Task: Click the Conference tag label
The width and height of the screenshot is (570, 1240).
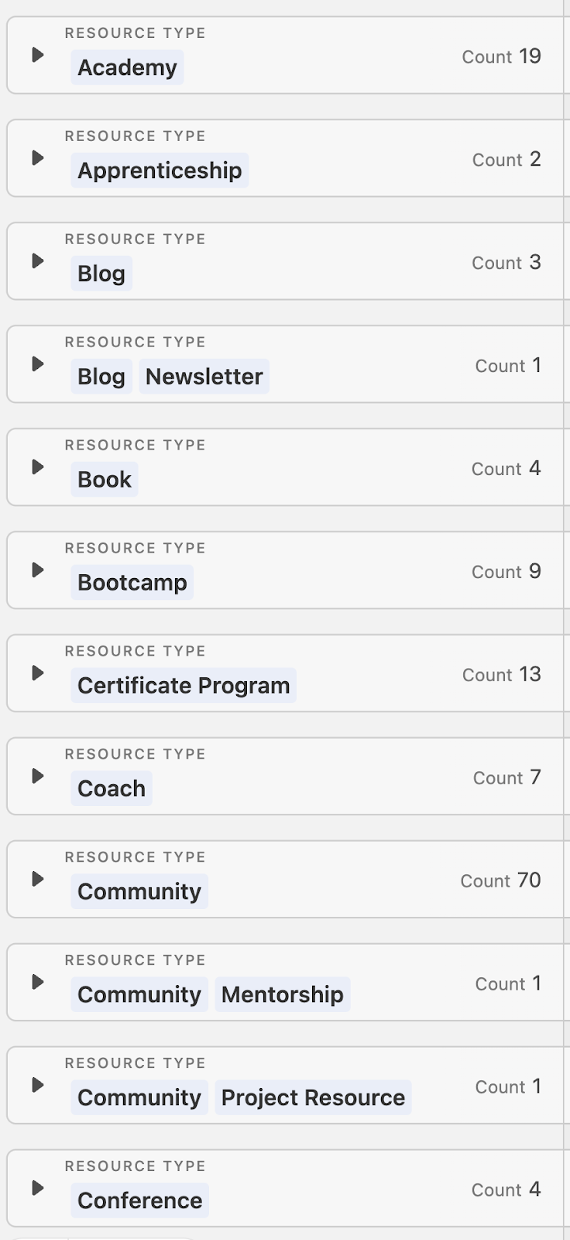Action: pyautogui.click(x=139, y=1200)
